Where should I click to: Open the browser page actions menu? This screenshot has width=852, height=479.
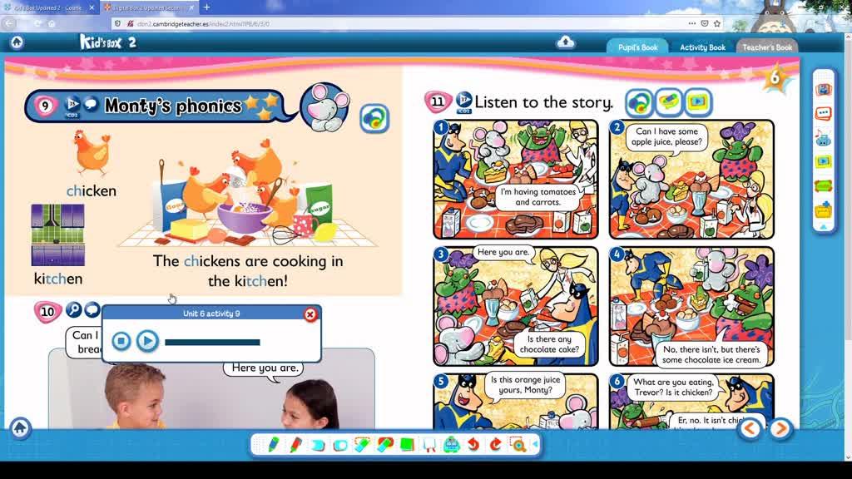[691, 23]
